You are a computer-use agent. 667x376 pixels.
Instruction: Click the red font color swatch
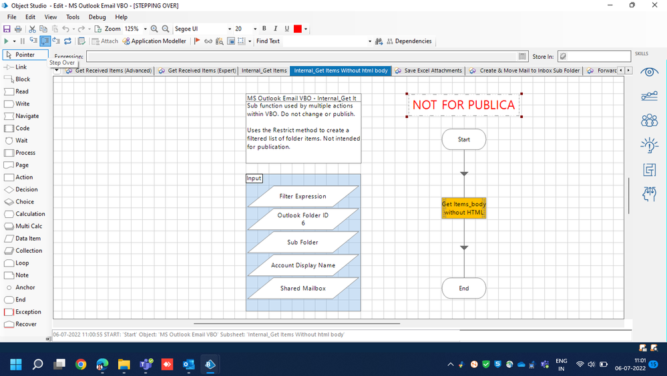point(298,29)
